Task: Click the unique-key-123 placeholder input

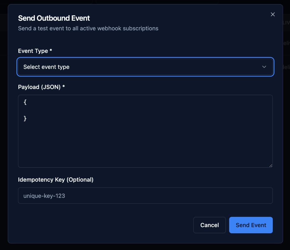Action: (x=145, y=195)
